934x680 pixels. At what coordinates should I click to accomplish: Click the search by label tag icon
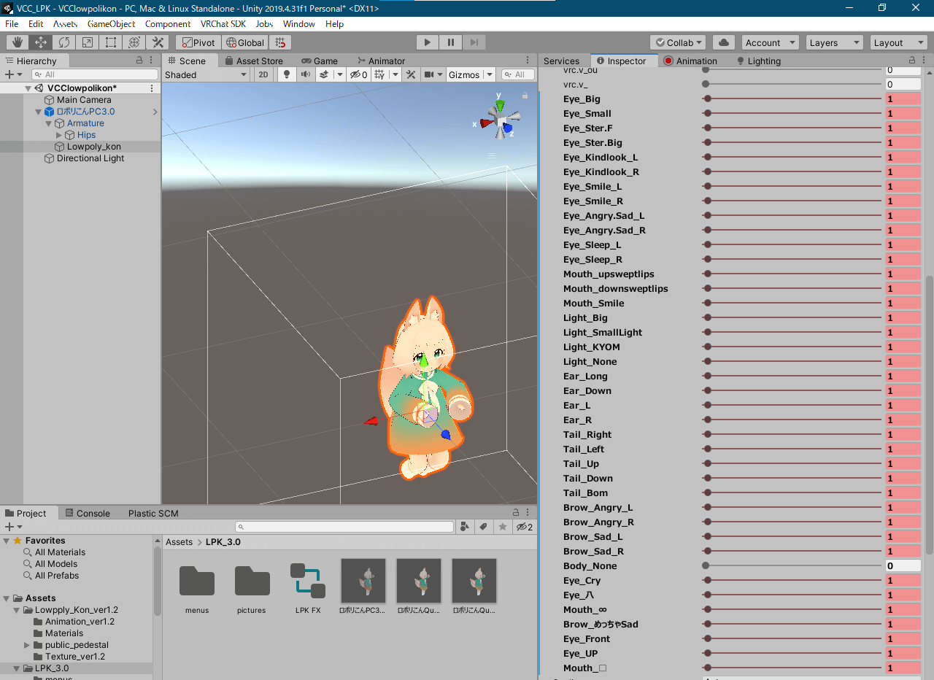(483, 527)
